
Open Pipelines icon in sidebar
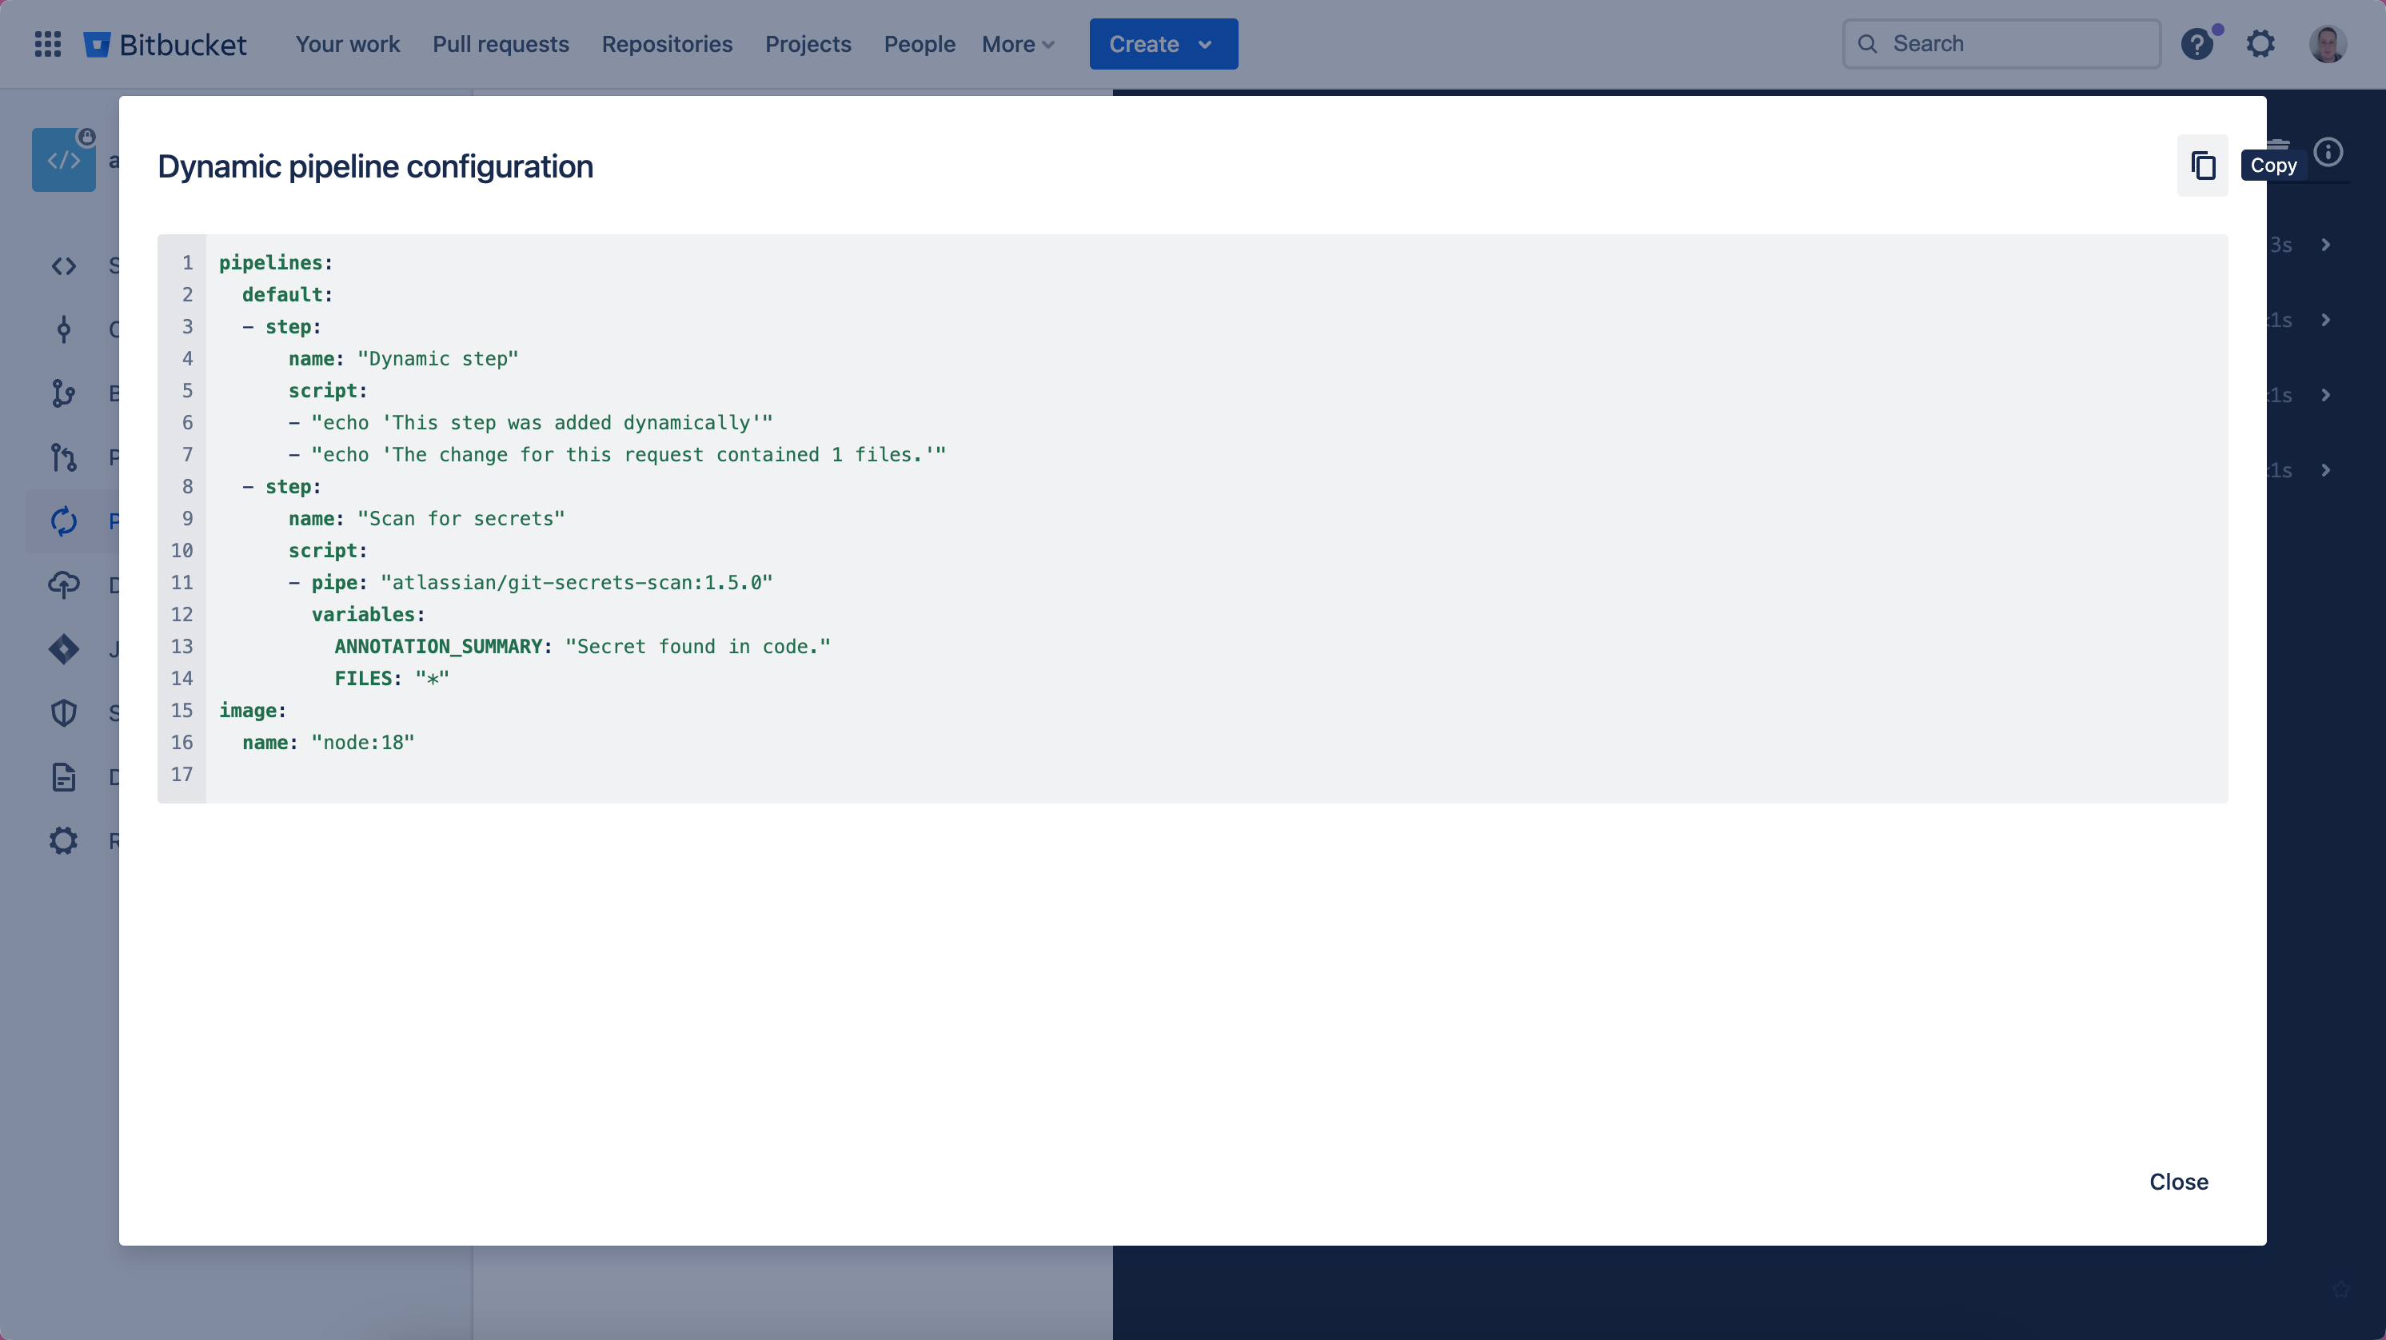coord(62,521)
